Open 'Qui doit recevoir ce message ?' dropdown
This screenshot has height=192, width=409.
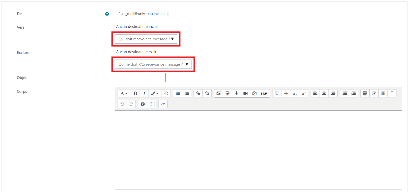pos(146,39)
